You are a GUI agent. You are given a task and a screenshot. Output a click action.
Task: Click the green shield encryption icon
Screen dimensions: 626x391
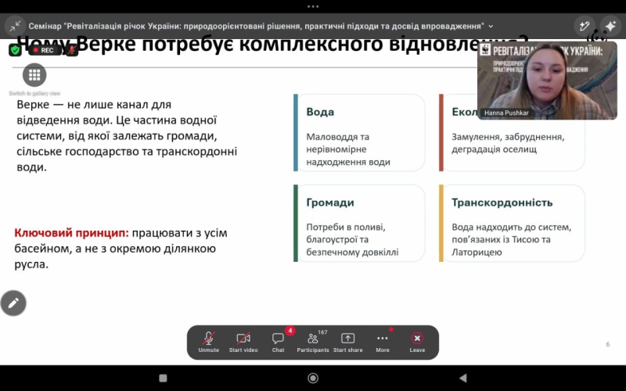pos(15,50)
